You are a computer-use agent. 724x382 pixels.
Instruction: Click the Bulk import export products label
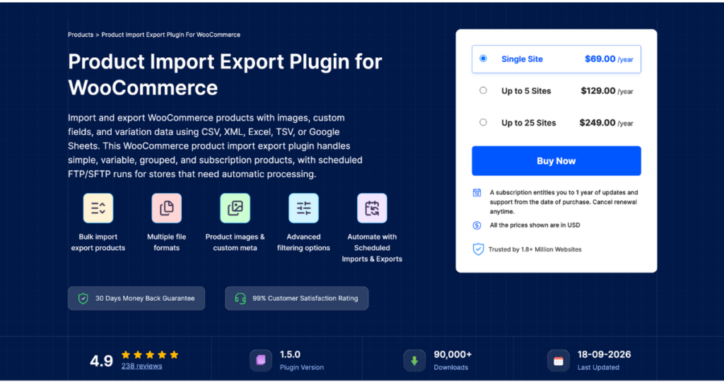[98, 242]
